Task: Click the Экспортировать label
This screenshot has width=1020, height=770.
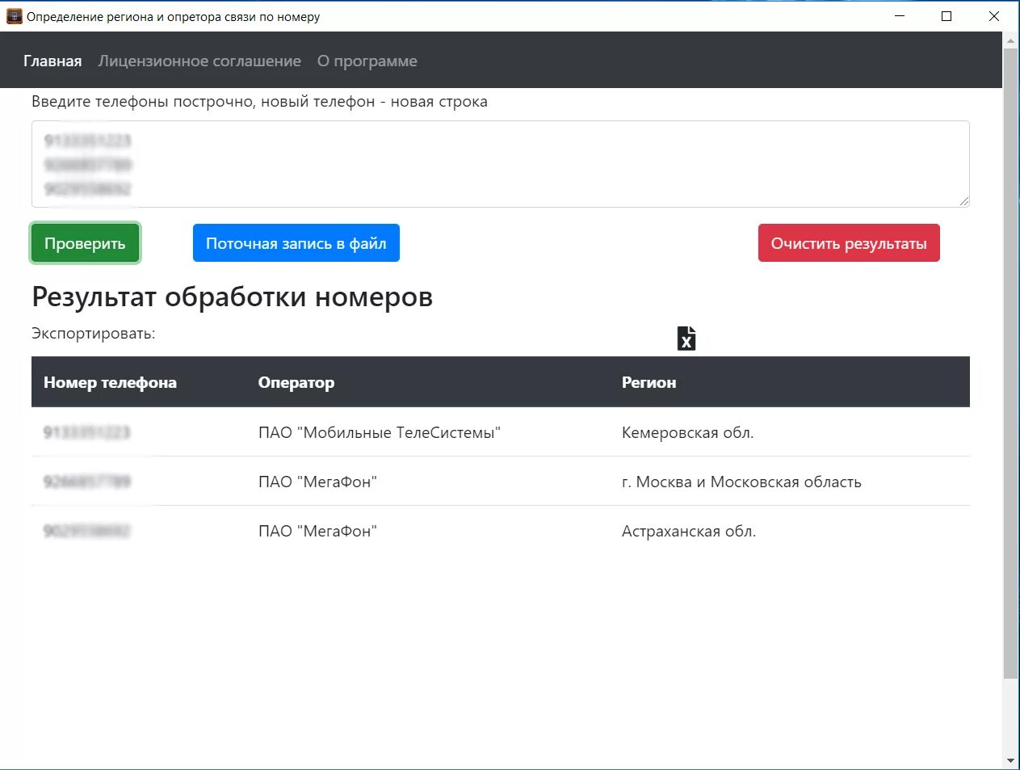Action: tap(94, 333)
